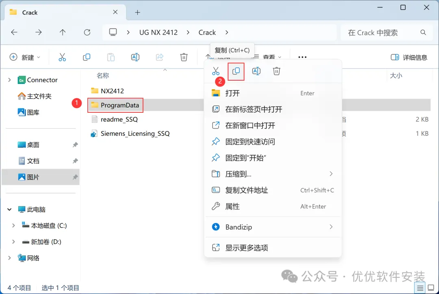Screen dimensions: 439x294
Task: Click the search magnifier icon
Action: [423, 32]
